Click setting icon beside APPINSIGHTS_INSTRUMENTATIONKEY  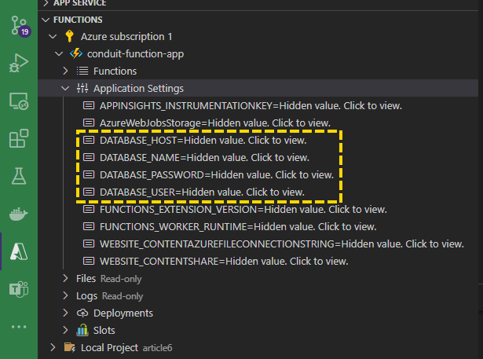coord(89,106)
